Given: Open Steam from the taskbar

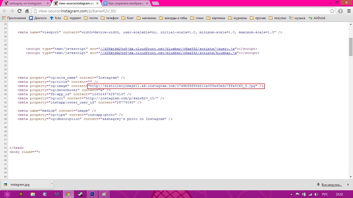Looking at the screenshot, I should pos(80,194).
